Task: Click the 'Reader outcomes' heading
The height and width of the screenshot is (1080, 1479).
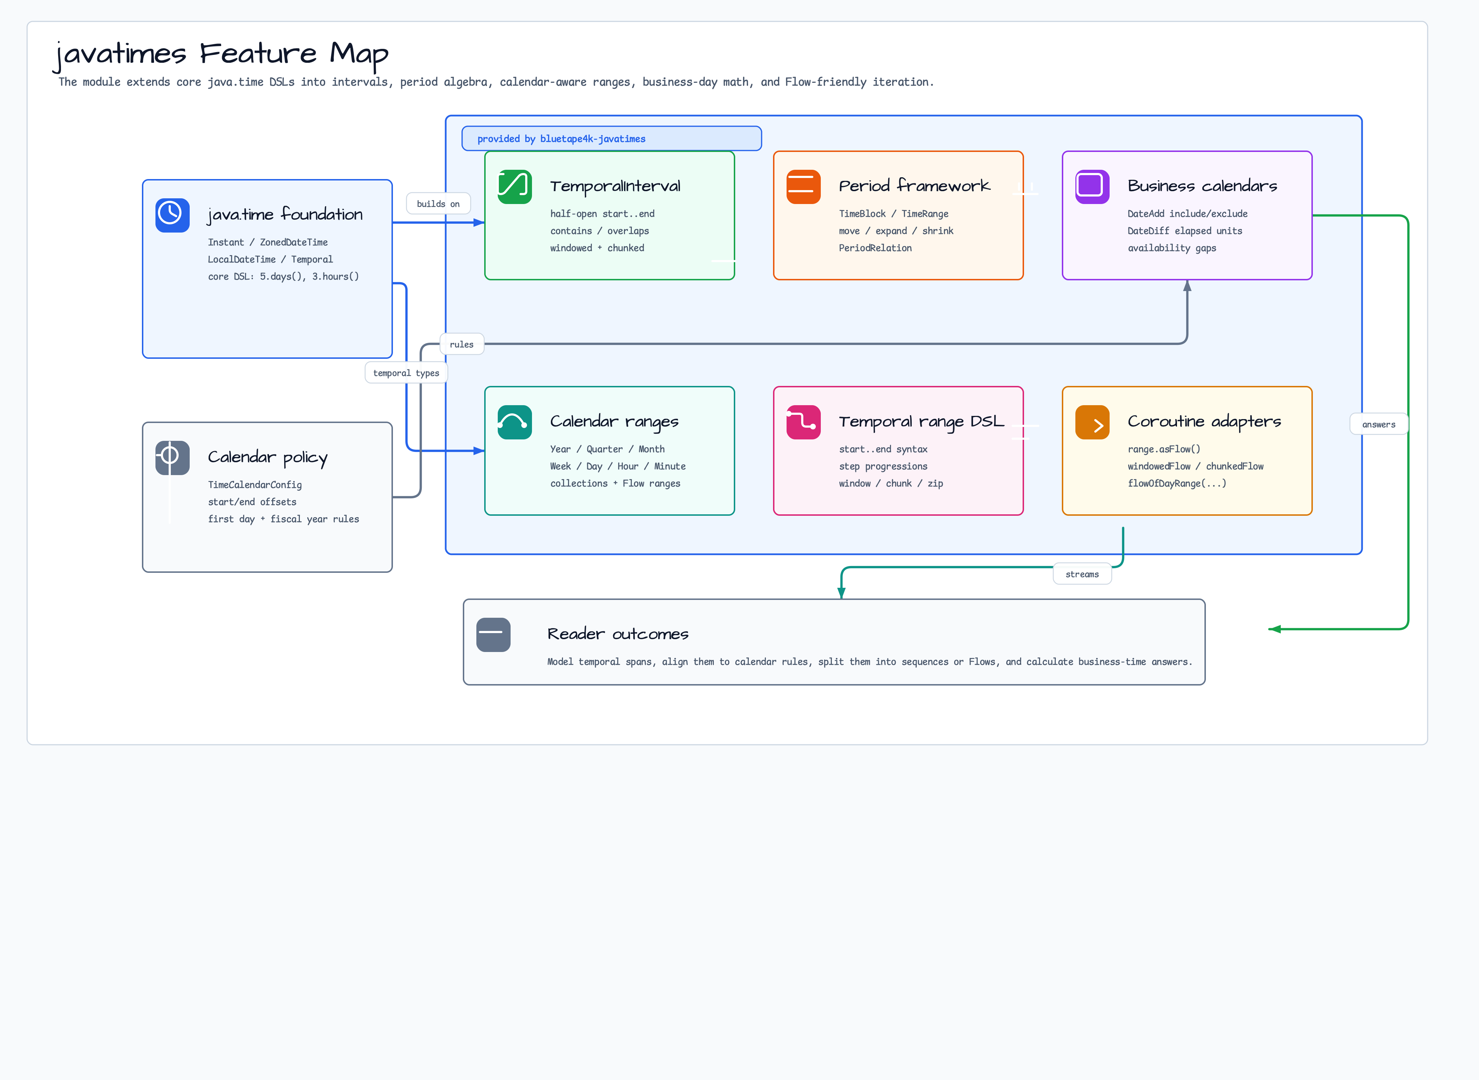Action: pos(618,634)
